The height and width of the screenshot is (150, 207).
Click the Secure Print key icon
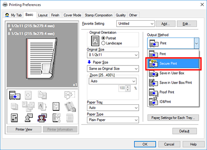153,63
